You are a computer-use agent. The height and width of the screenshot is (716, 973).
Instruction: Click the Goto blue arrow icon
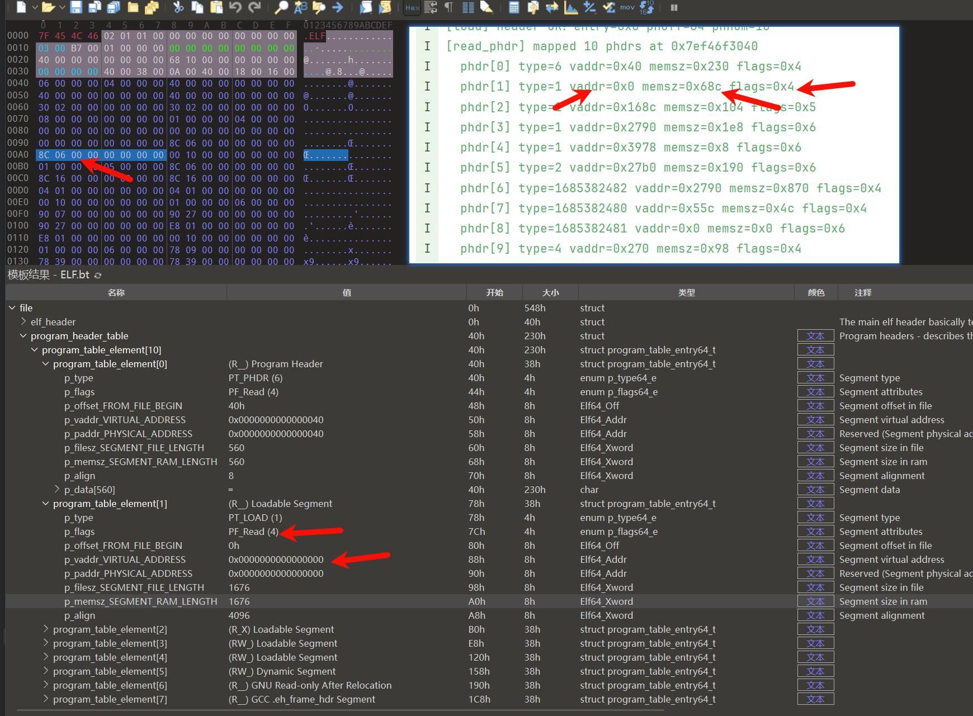coord(338,7)
